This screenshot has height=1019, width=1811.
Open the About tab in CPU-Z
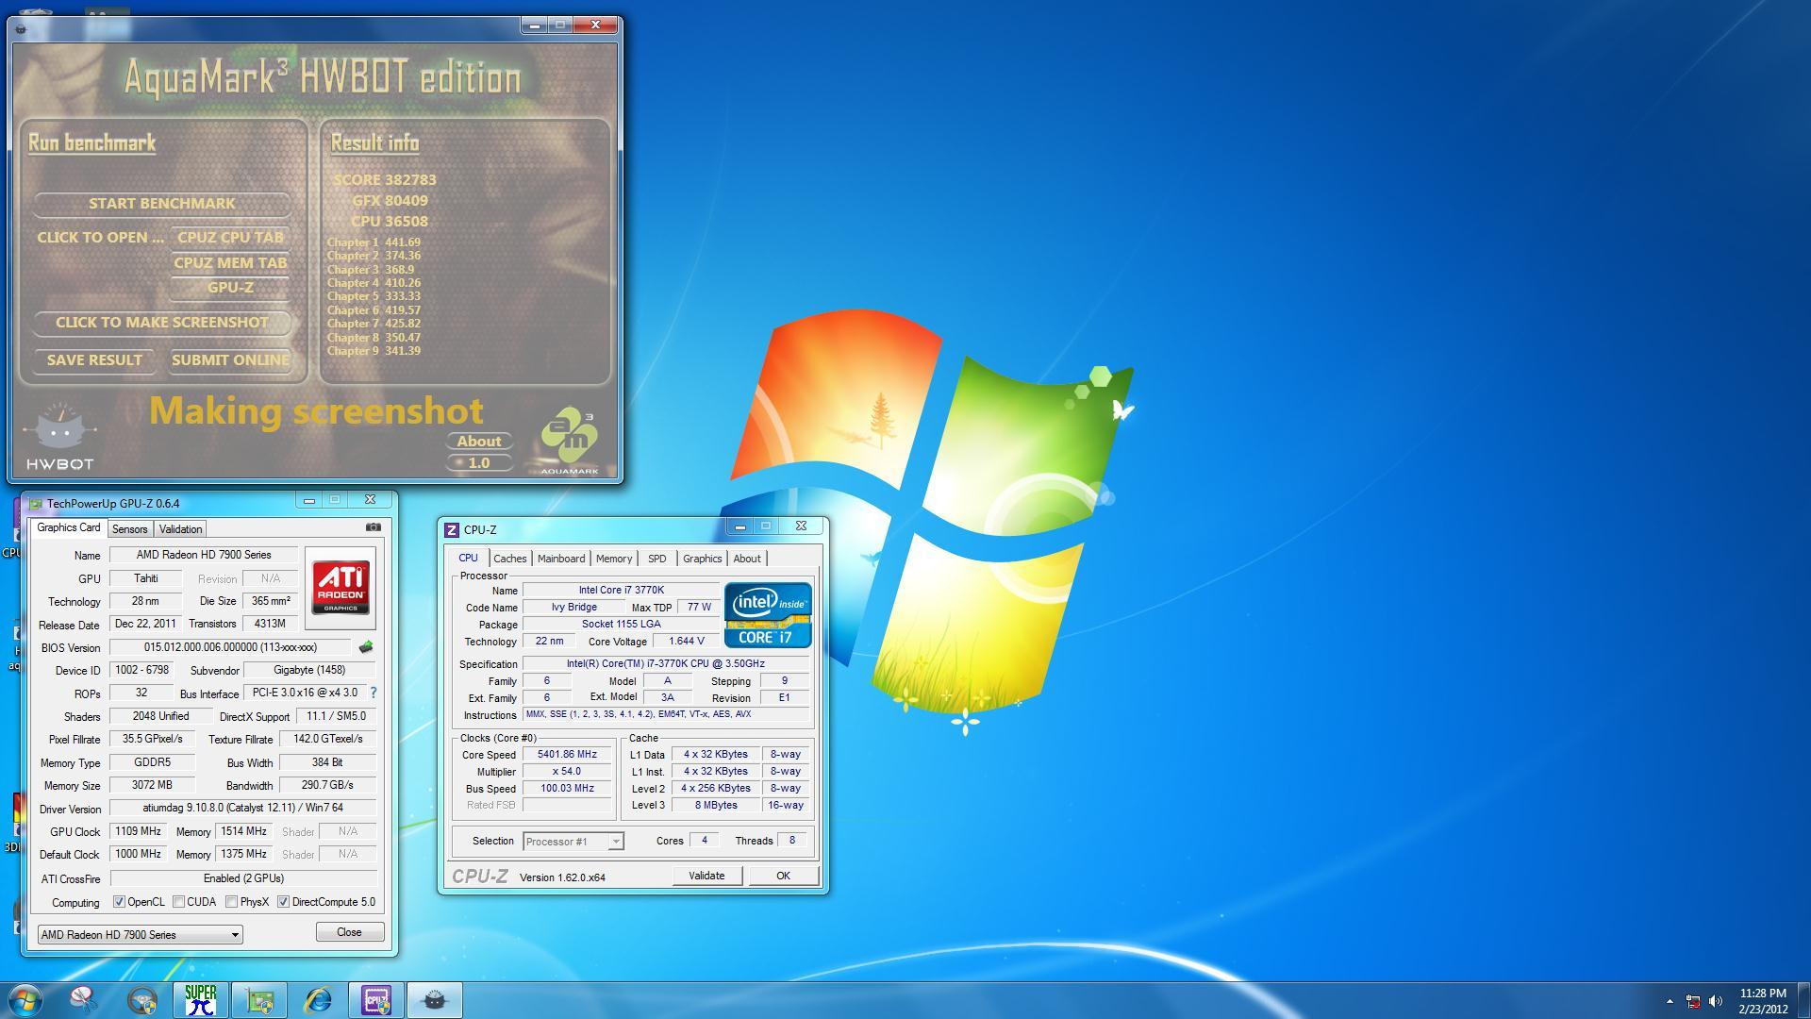[747, 559]
